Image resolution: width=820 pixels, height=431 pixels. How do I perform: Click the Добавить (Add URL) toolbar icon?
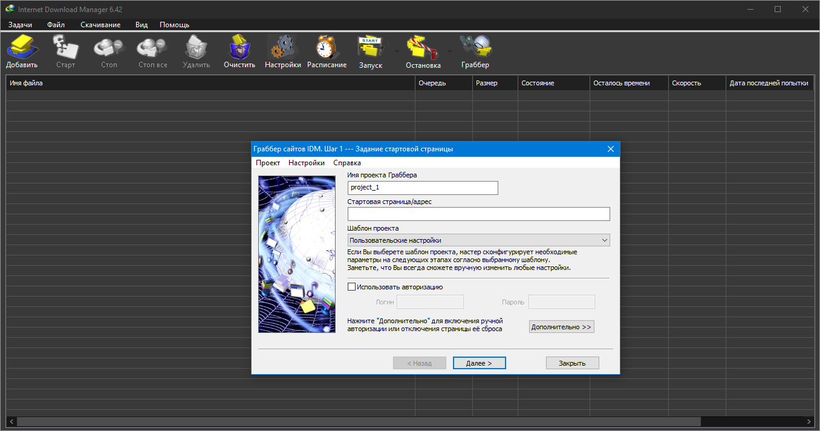(22, 51)
